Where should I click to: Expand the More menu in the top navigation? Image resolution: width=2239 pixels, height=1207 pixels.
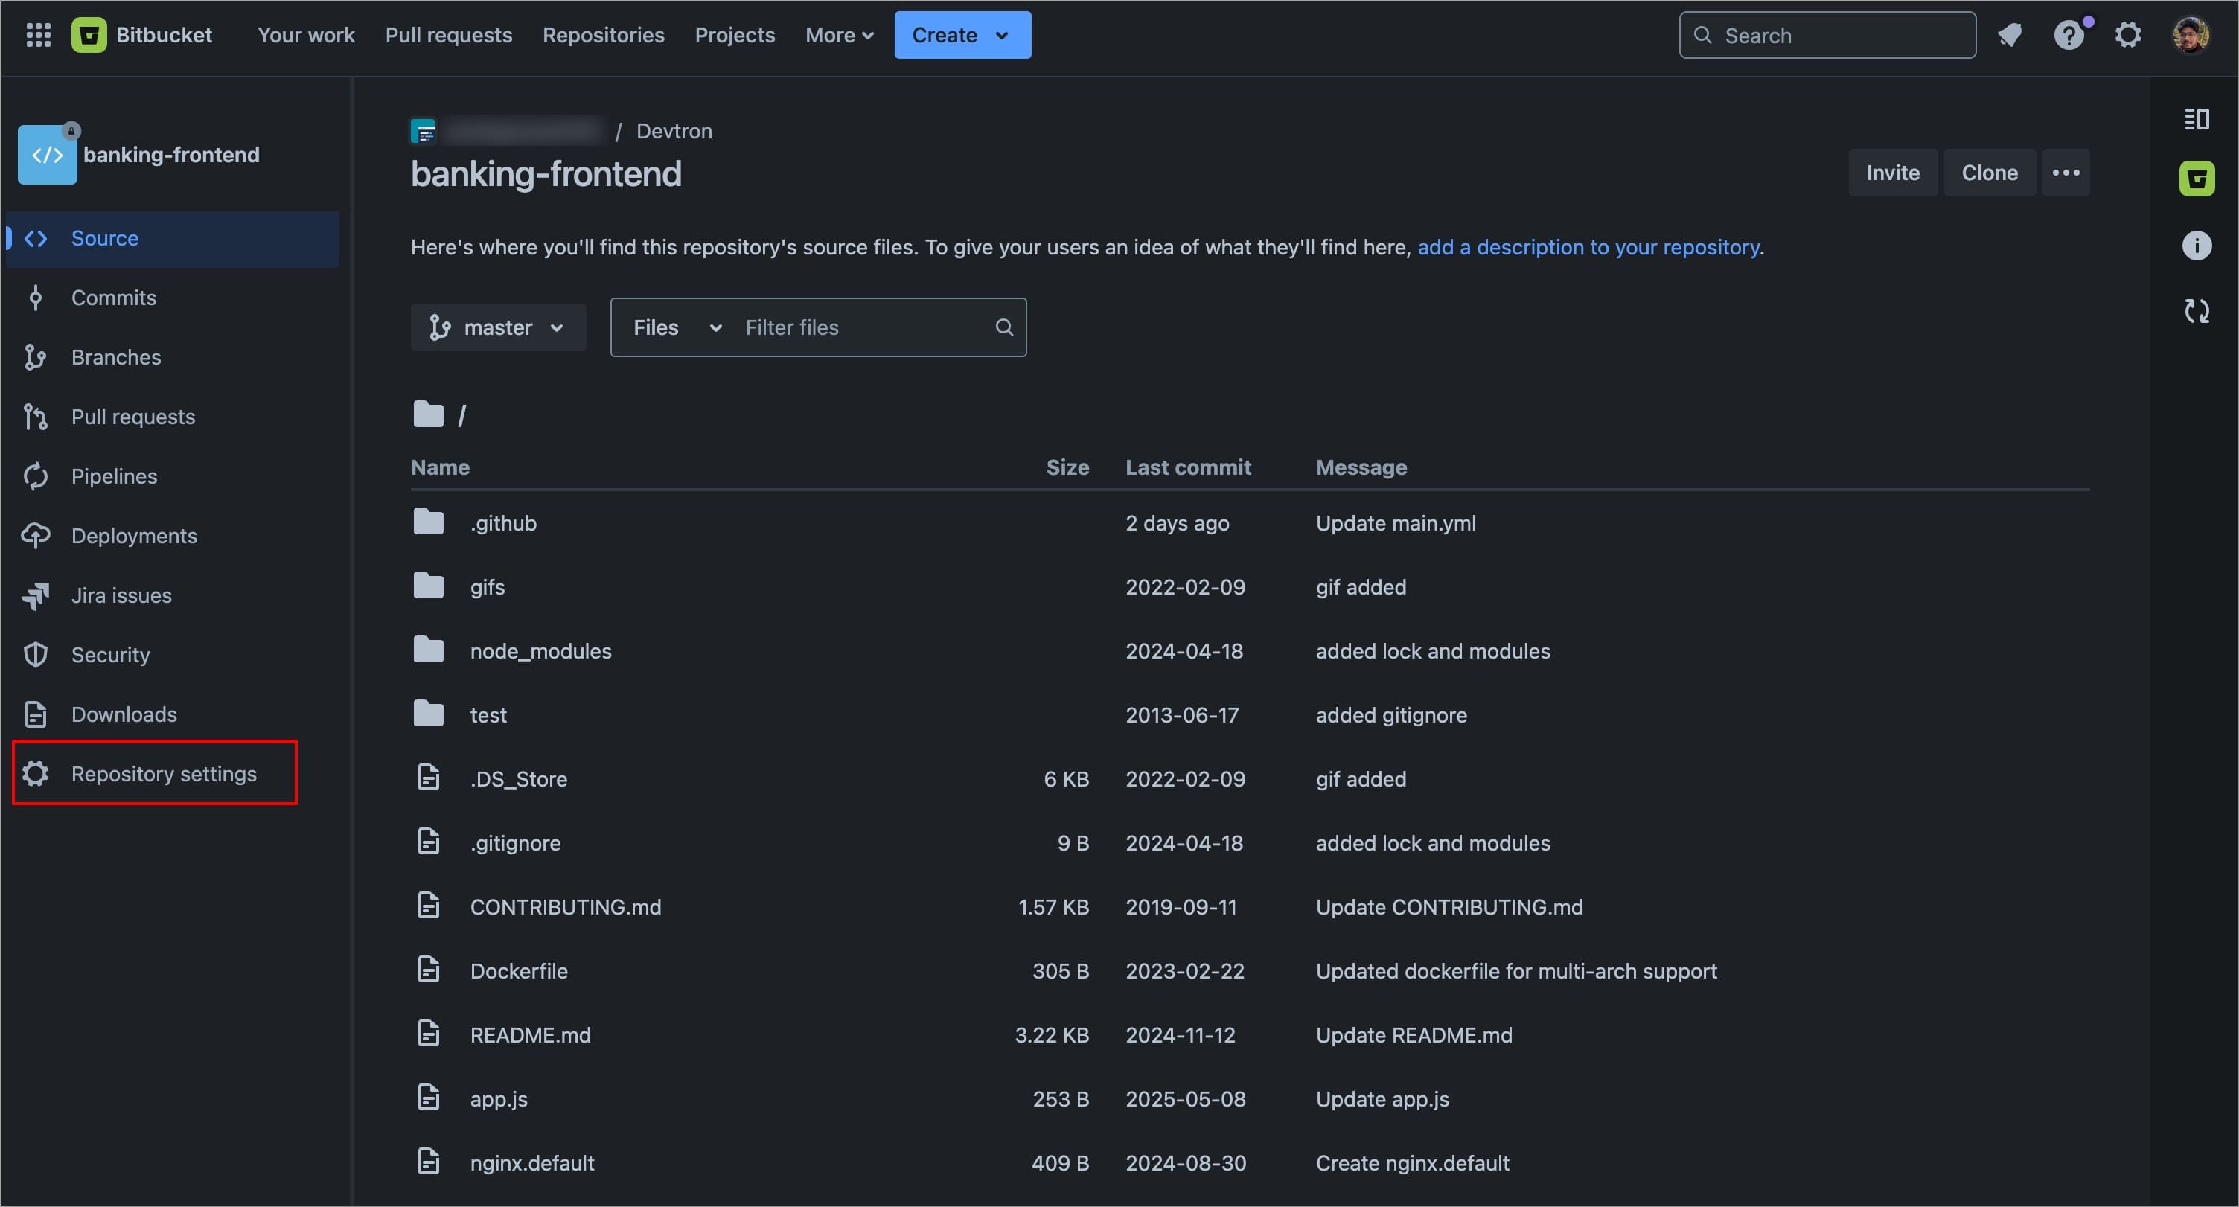point(838,35)
